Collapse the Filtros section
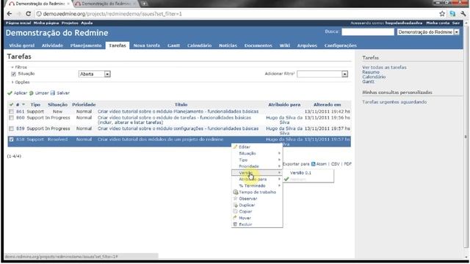The image size is (470, 264). [x=19, y=67]
